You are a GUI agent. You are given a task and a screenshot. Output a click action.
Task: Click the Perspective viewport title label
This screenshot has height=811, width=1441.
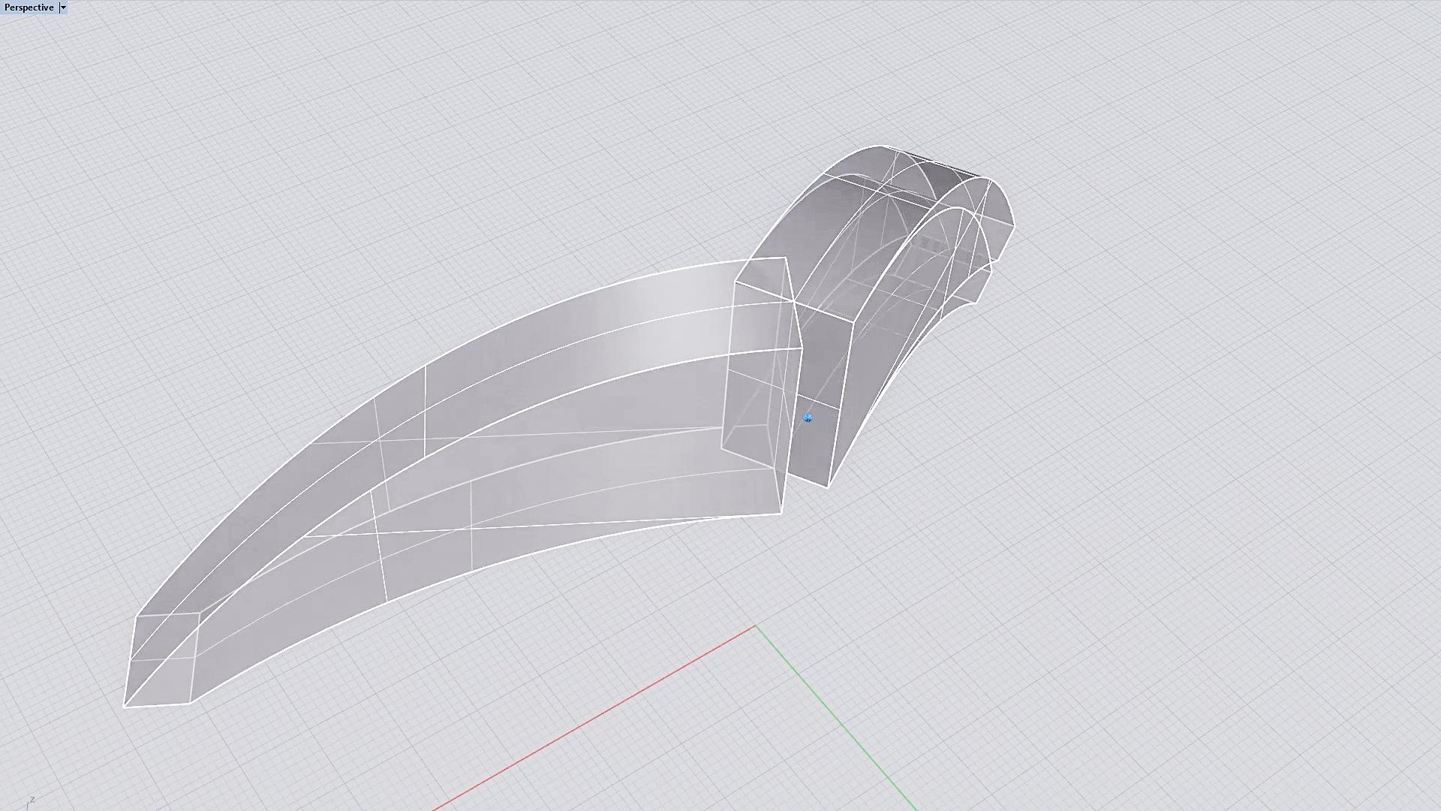tap(29, 8)
